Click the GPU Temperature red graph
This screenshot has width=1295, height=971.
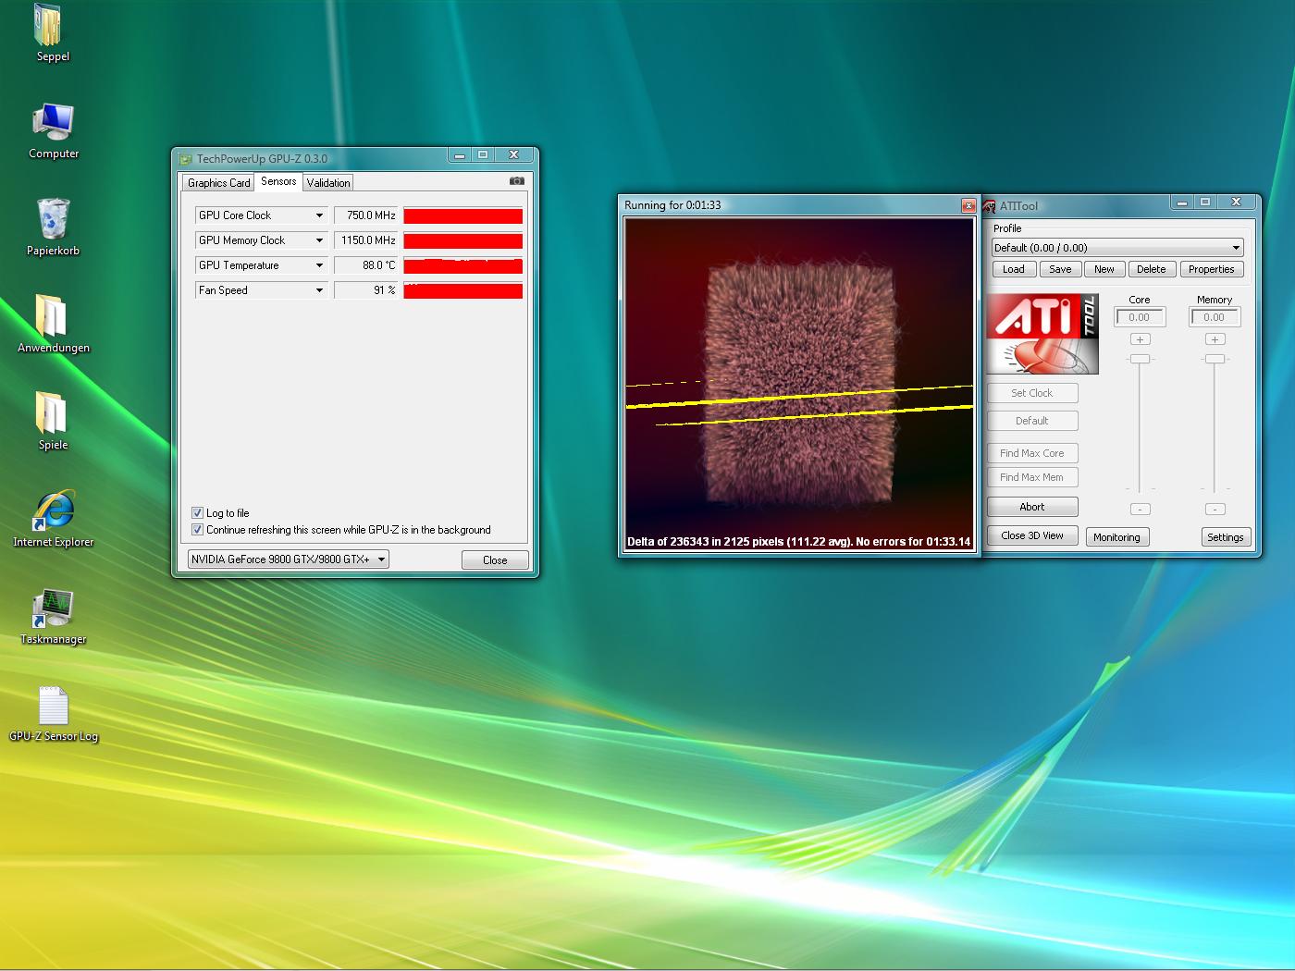[x=463, y=265]
